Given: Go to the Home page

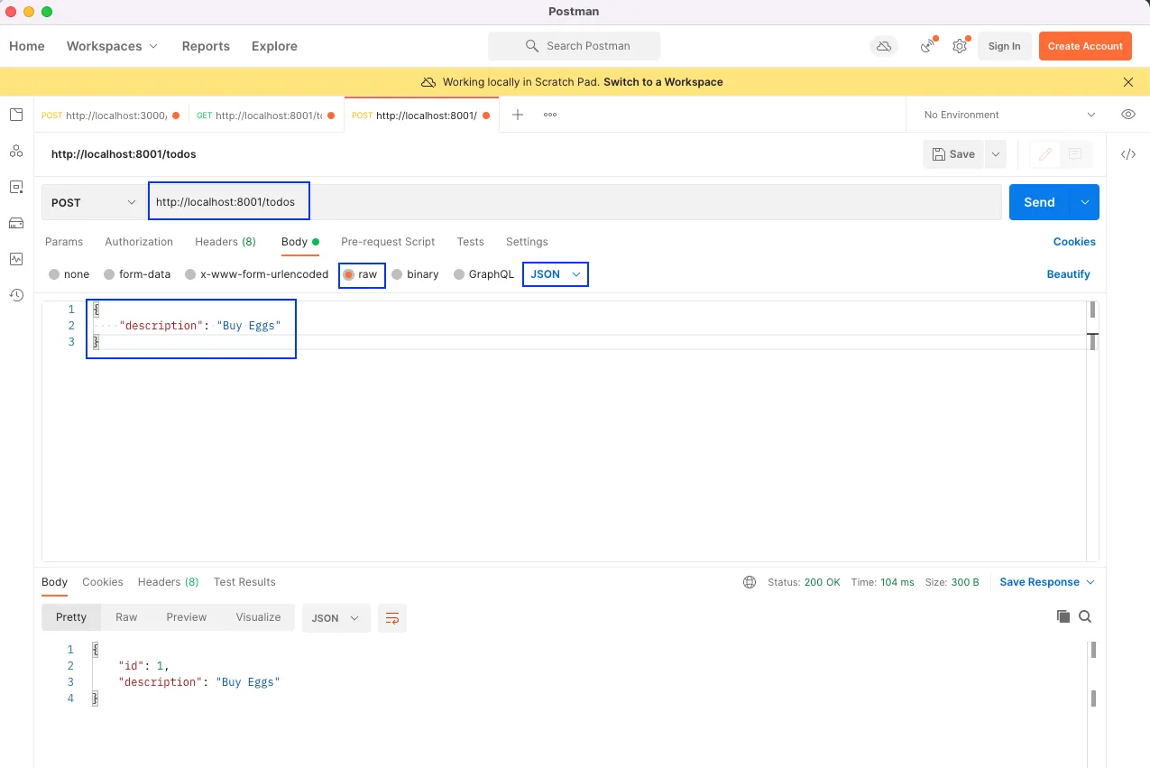Looking at the screenshot, I should 27,46.
